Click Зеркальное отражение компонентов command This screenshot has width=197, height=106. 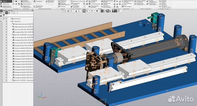pyautogui.click(x=26, y=7)
